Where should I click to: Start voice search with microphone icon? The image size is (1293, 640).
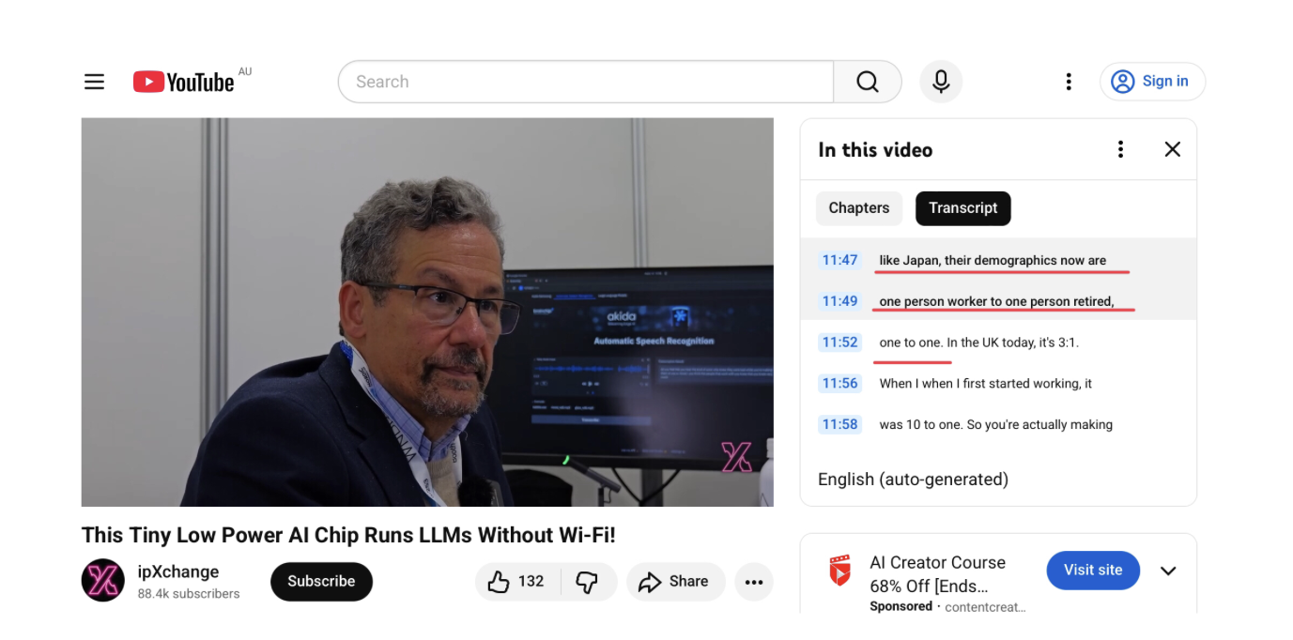click(941, 82)
